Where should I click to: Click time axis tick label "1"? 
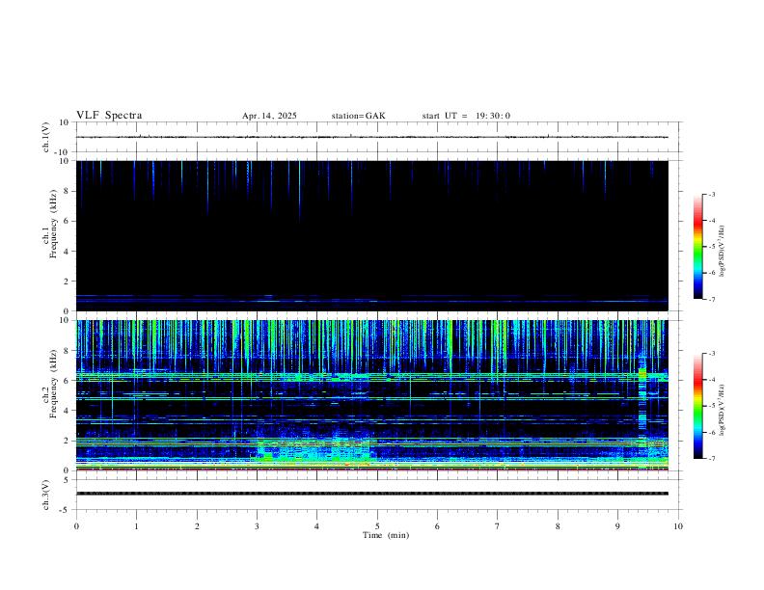click(x=136, y=526)
